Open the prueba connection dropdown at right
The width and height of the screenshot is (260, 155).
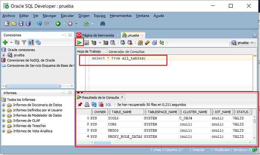coord(252,43)
